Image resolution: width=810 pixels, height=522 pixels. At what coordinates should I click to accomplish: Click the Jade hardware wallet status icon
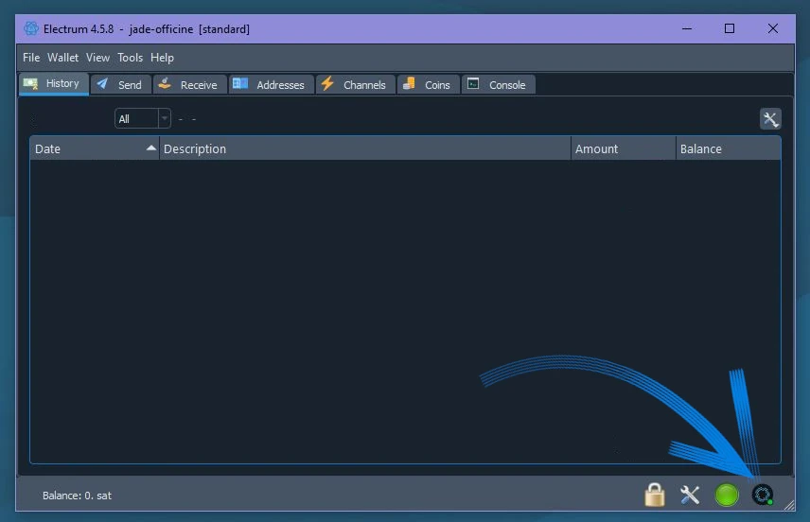click(x=762, y=495)
